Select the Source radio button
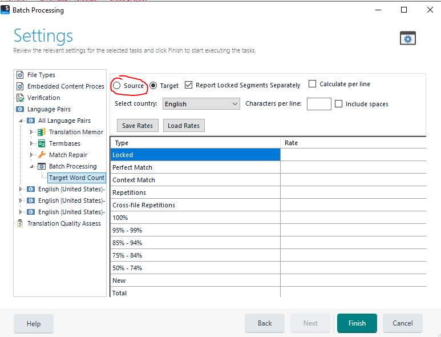Screen dimensions: 441x337 coord(117,85)
